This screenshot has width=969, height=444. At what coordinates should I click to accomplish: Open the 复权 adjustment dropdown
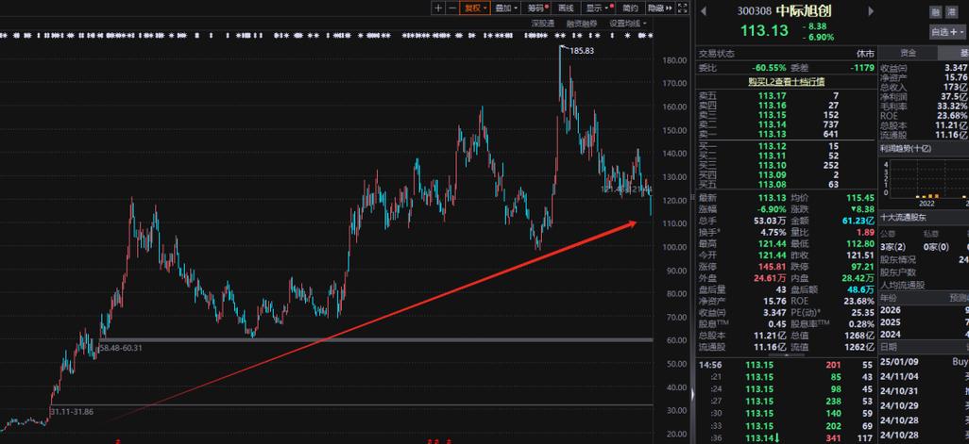pos(475,8)
